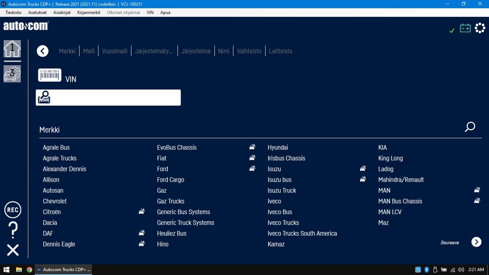
Task: Open the brand search magnifier icon
Action: coord(470,127)
